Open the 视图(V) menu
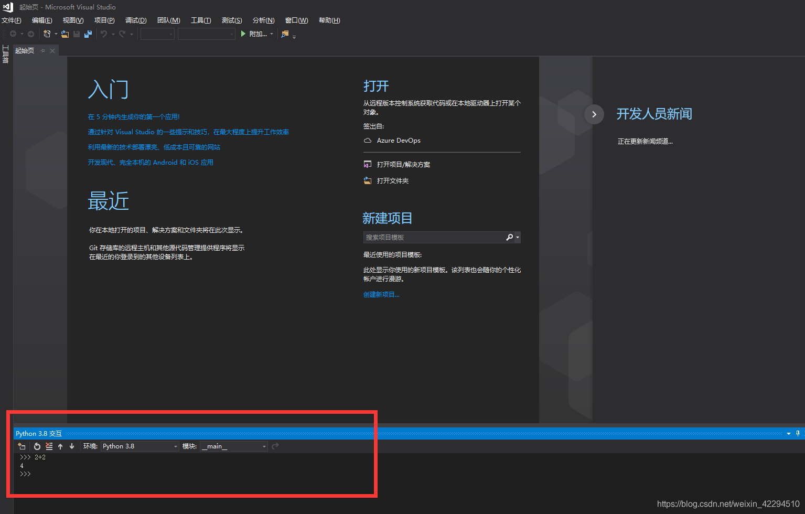Image resolution: width=805 pixels, height=514 pixels. coord(73,20)
